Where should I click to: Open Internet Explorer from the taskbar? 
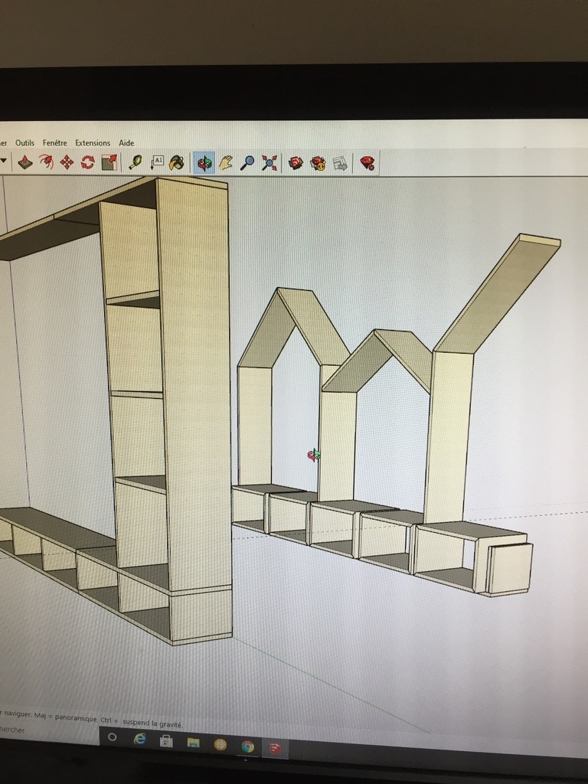click(x=139, y=739)
